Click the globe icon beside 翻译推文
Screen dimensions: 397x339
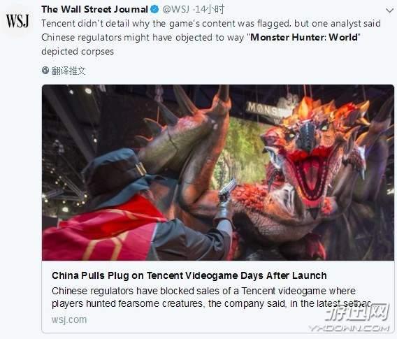click(x=45, y=70)
